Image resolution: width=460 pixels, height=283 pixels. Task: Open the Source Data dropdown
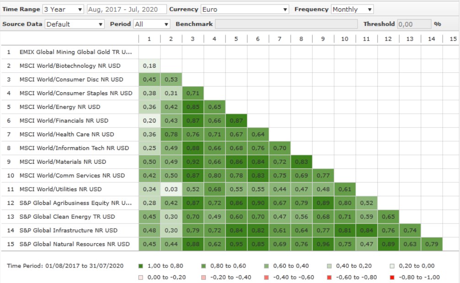(75, 24)
